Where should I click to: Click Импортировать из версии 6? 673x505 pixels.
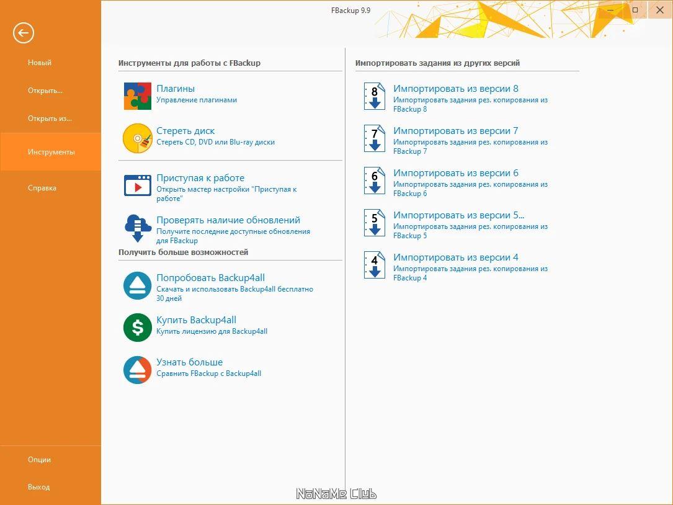pos(456,172)
